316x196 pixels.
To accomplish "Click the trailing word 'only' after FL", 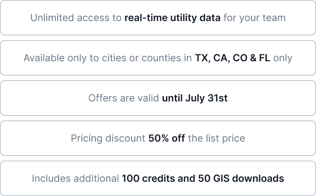I will click(x=283, y=58).
